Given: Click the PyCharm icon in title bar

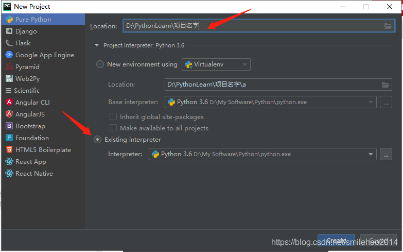Looking at the screenshot, I should pyautogui.click(x=7, y=6).
